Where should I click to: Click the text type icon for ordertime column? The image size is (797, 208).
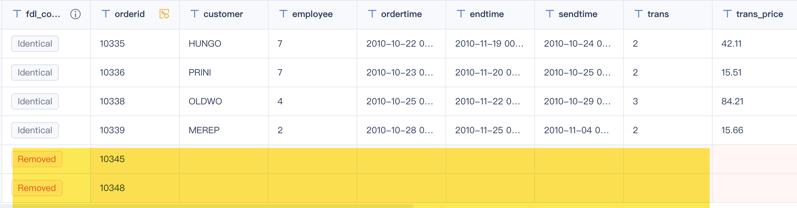(372, 14)
